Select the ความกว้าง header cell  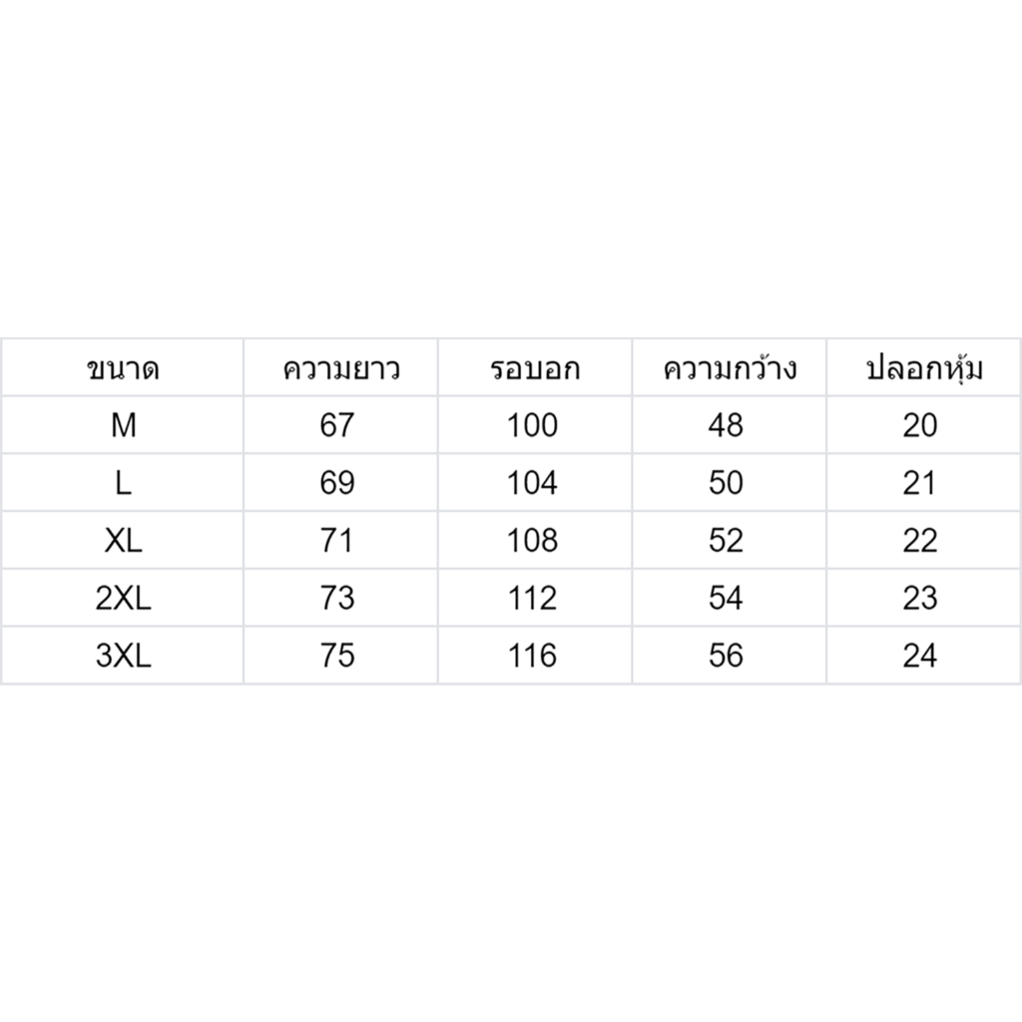pyautogui.click(x=730, y=369)
